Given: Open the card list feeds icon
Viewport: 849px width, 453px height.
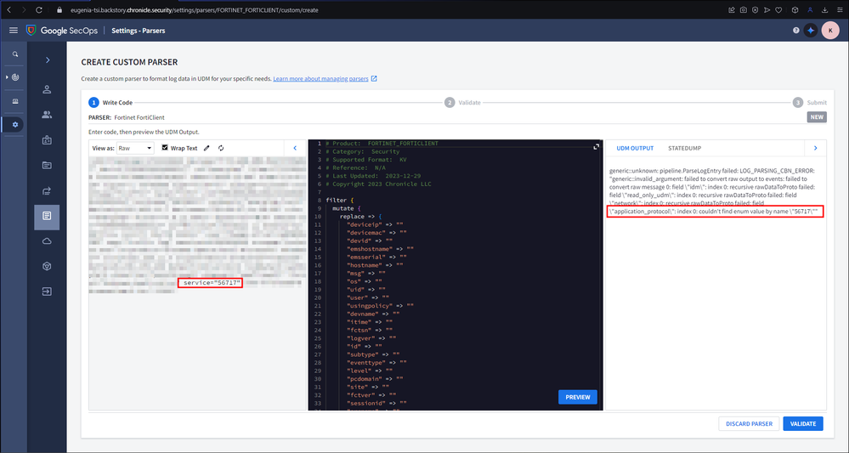Looking at the screenshot, I should [x=47, y=165].
